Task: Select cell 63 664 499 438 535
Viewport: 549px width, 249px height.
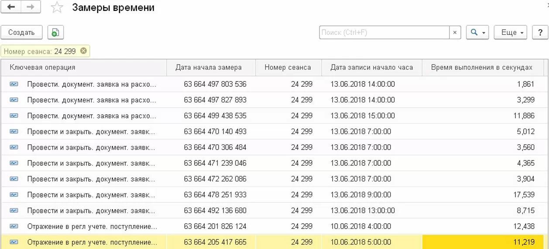Action: coord(215,116)
